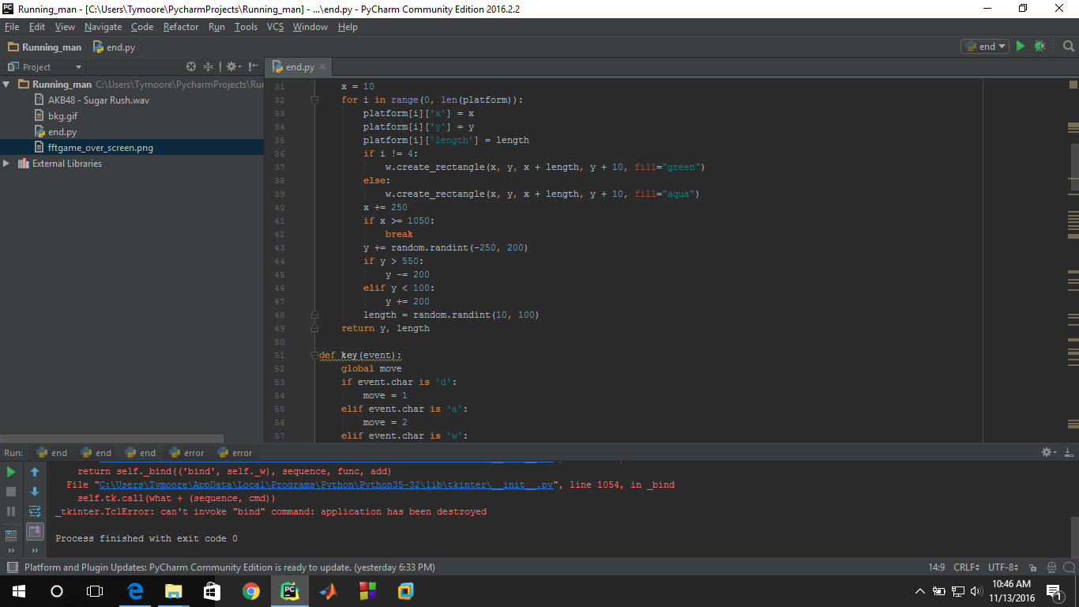Toggle scroll to end in Run console
Viewport: 1079px width, 607px height.
35,531
